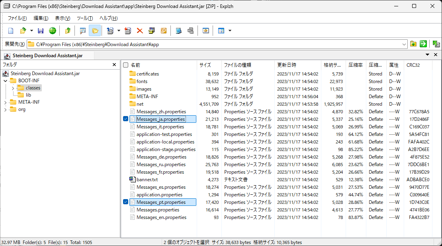Uncheck the Messages_pt.properties checkbox
Viewport: 442px width, 246px height.
click(x=126, y=202)
